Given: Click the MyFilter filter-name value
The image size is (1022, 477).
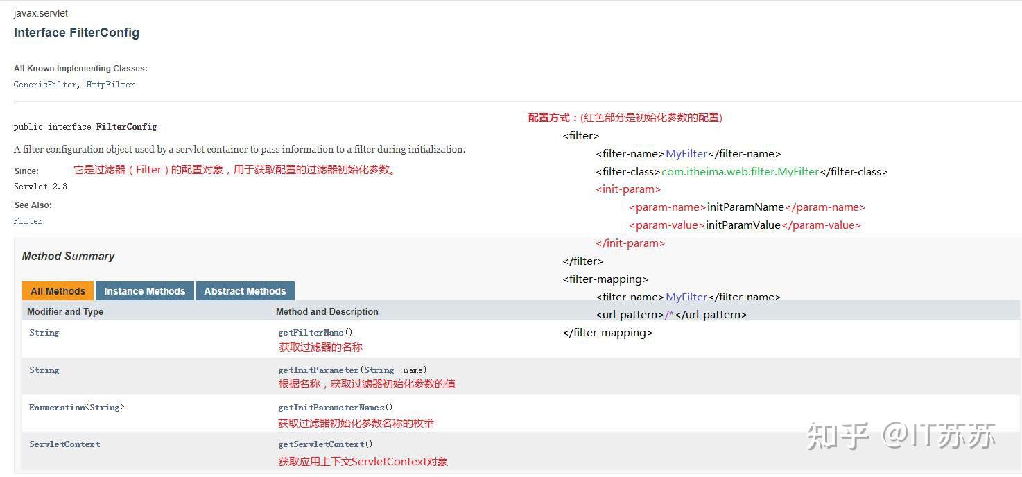Looking at the screenshot, I should pos(686,153).
